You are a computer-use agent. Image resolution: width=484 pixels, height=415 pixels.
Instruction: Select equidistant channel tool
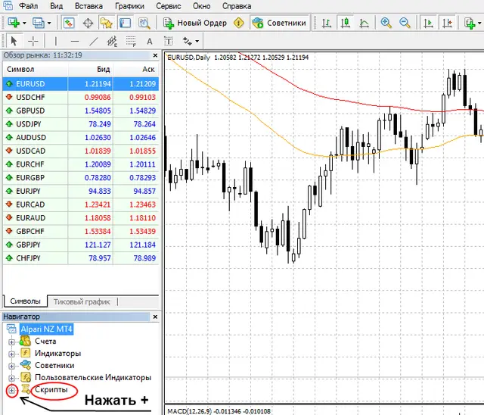(112, 41)
